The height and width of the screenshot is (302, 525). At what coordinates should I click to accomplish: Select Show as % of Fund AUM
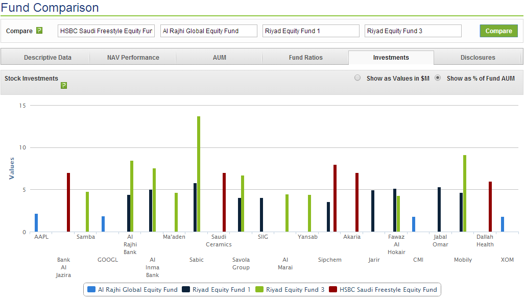(x=437, y=78)
